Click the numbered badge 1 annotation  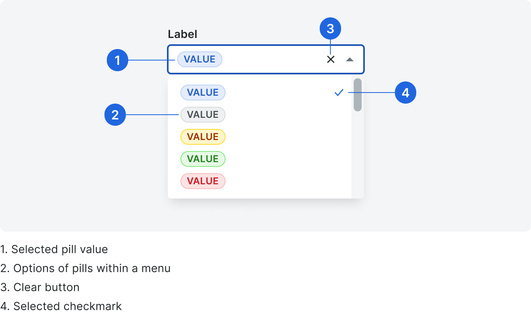click(x=118, y=61)
